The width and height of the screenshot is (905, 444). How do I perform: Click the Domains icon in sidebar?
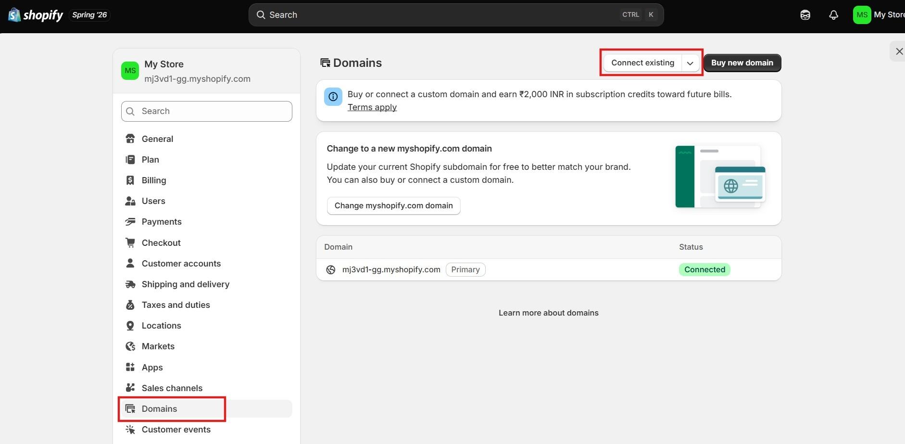pyautogui.click(x=130, y=409)
